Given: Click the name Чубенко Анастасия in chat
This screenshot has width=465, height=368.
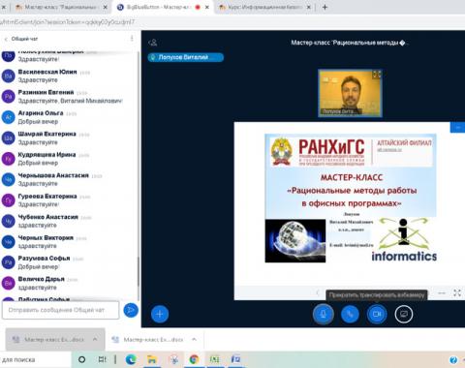Looking at the screenshot, I should point(48,217).
